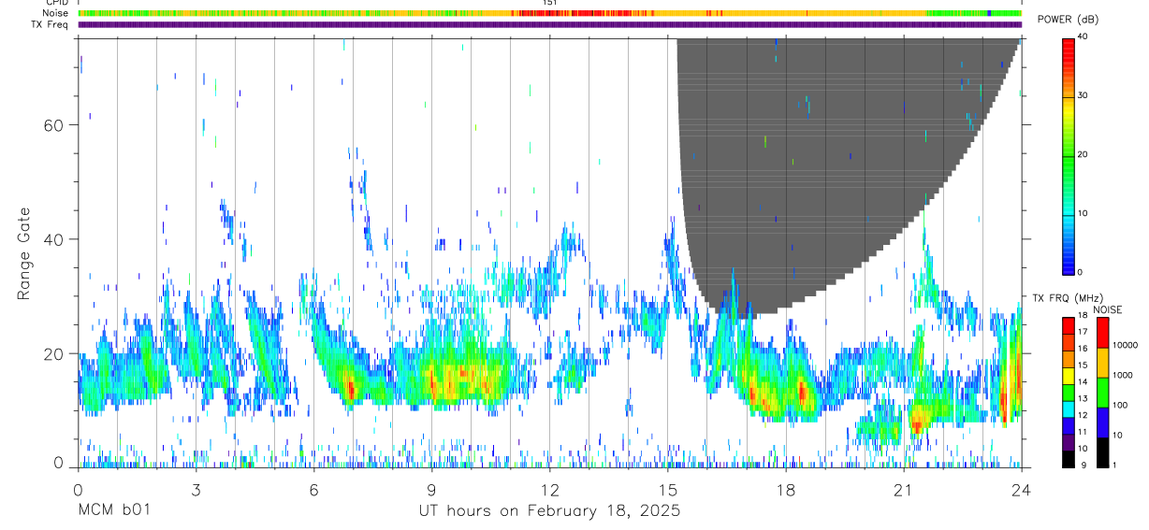Click the UT hours on February 18, 2025 label
The image size is (1149, 530).
(x=549, y=511)
